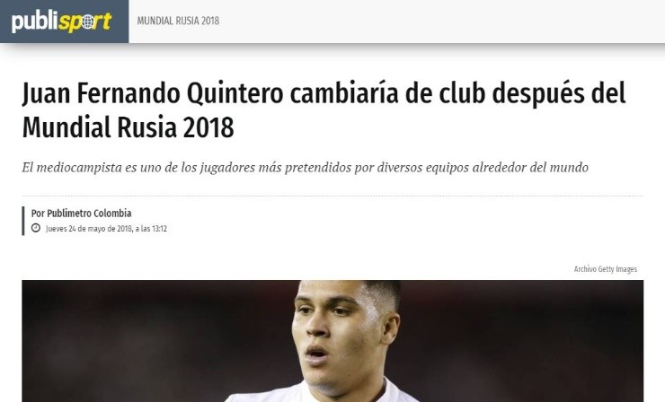The image size is (665, 402).
Task: Click the italic subtitle about the mediocampista
Action: [305, 168]
